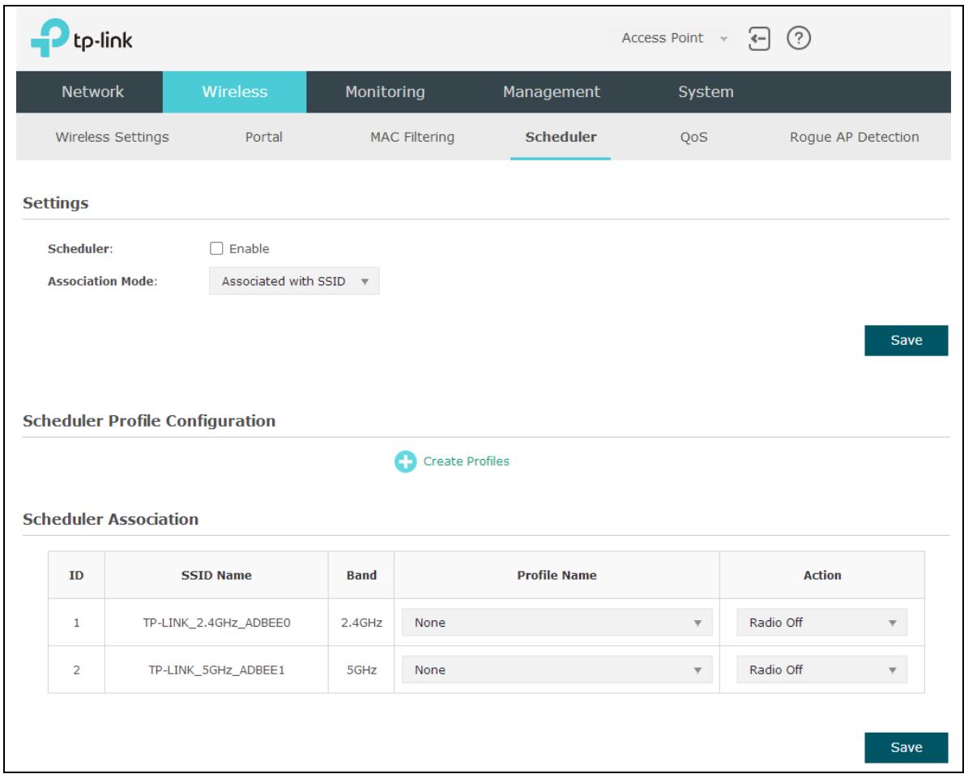This screenshot has height=774, width=964.
Task: Select the MAC Filtering sub-tab
Action: pyautogui.click(x=412, y=137)
